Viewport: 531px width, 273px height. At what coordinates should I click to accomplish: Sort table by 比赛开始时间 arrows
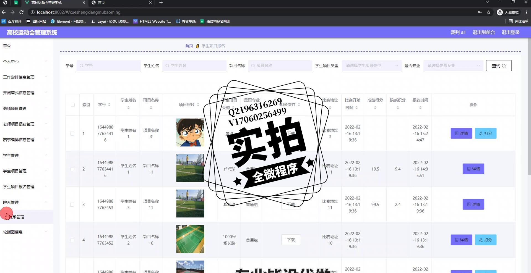pos(356,108)
